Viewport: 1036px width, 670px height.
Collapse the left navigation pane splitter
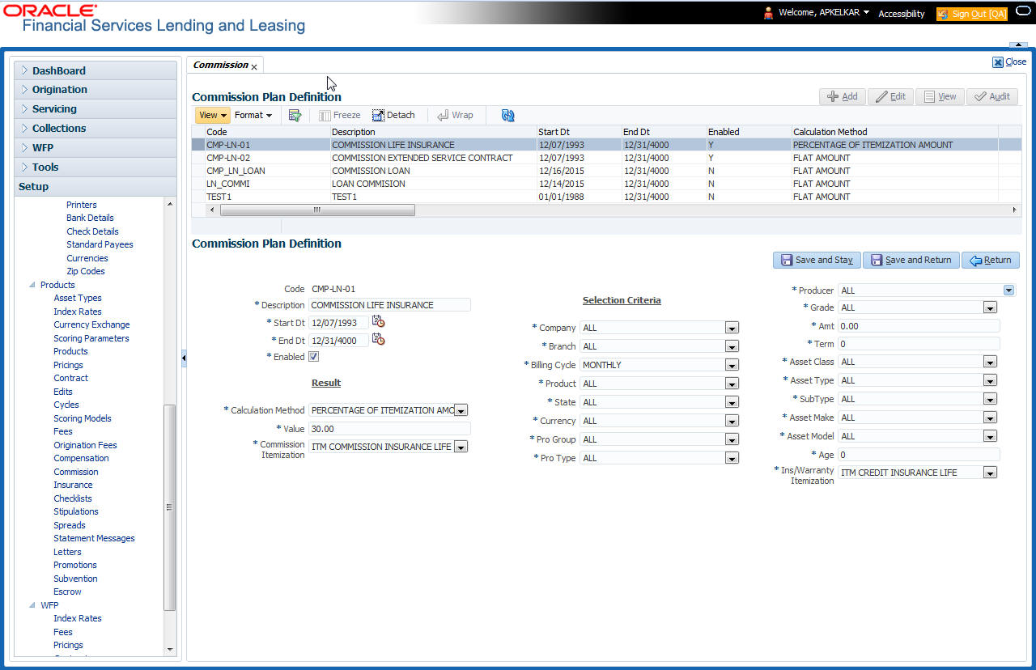[x=184, y=357]
